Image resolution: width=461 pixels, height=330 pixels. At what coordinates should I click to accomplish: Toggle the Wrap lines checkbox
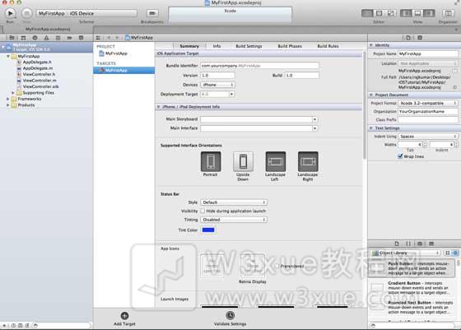point(400,156)
